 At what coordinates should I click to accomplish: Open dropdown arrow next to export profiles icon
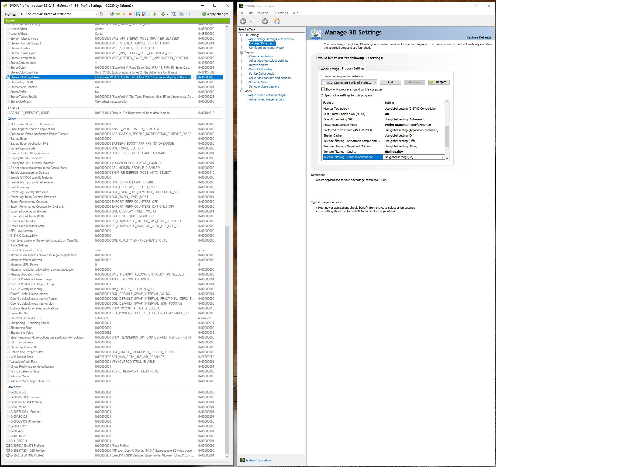(x=159, y=14)
